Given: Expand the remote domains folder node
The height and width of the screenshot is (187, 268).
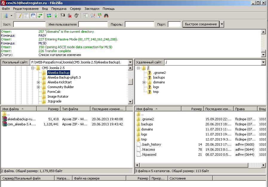Looking at the screenshot, I should pos(144,82).
